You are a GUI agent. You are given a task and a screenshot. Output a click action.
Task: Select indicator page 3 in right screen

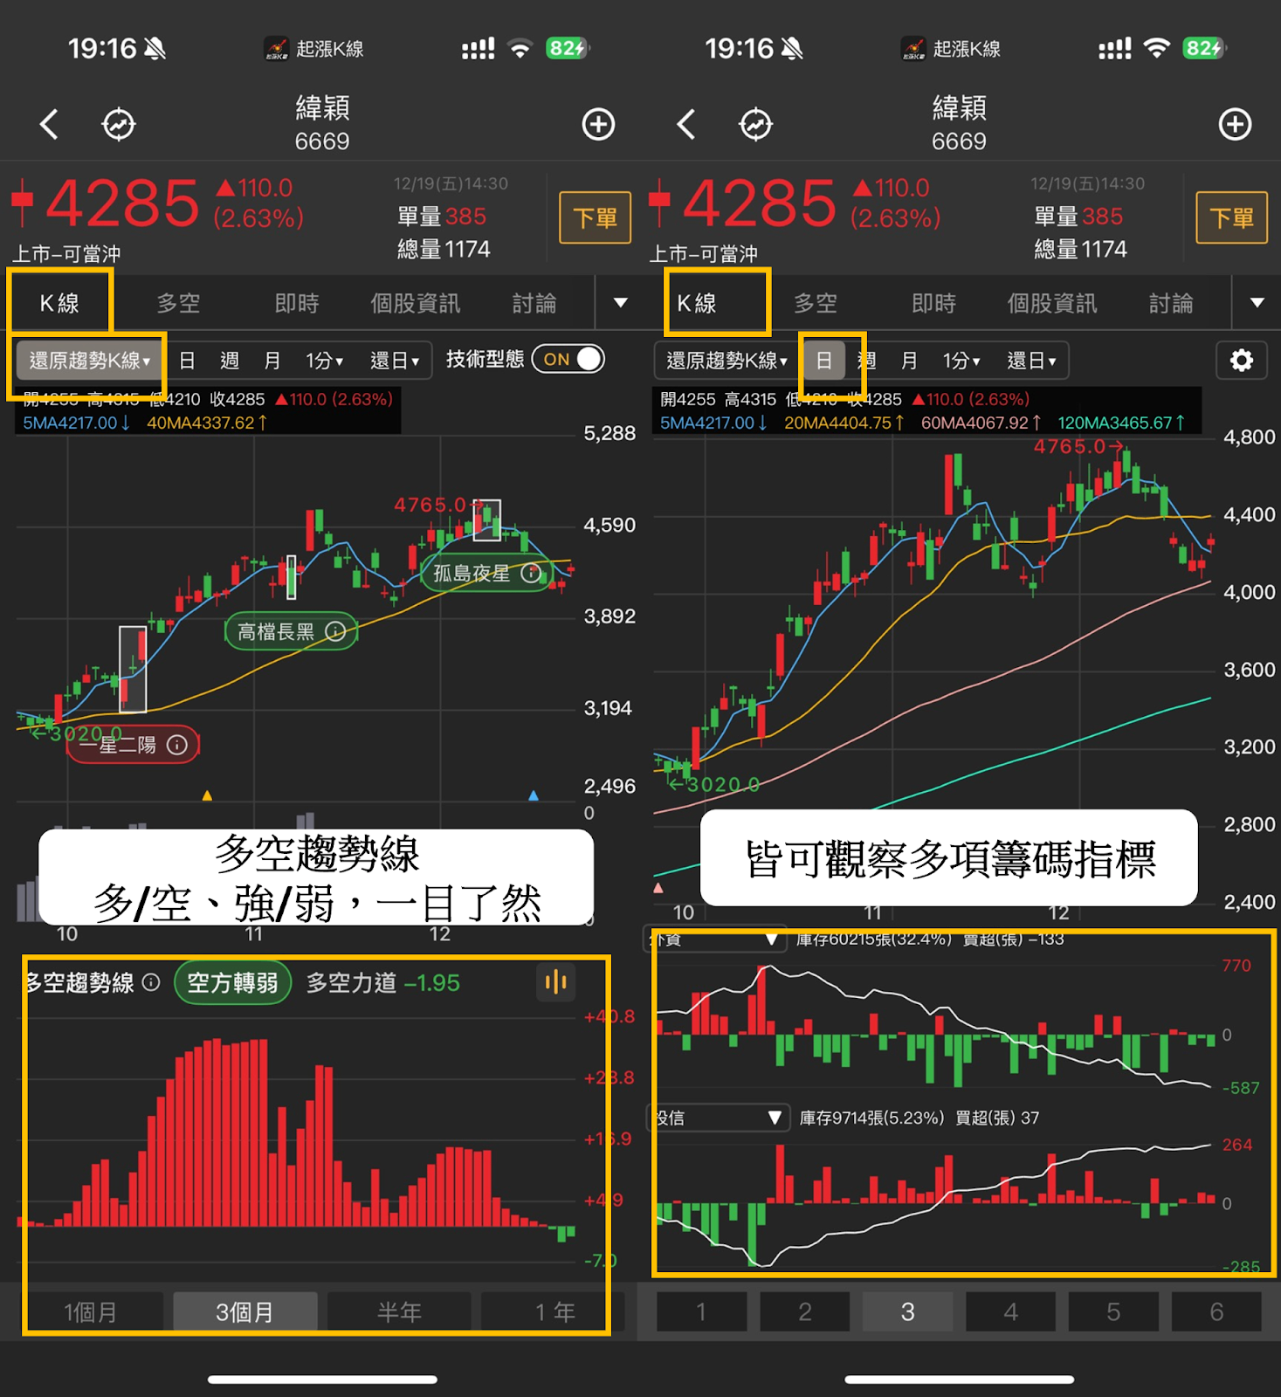pyautogui.click(x=907, y=1311)
